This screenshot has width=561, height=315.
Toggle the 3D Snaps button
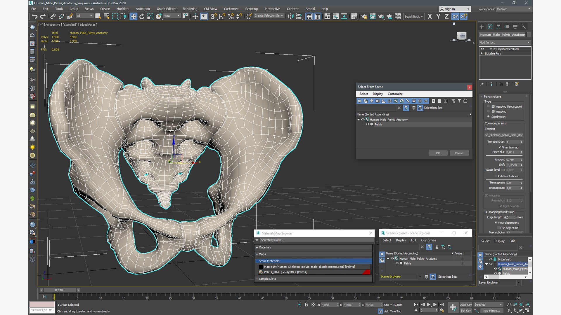(x=214, y=16)
